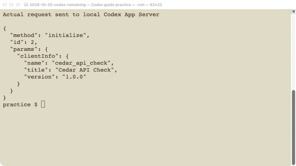
Task: Click the line '"params": {'
Action: (29, 49)
